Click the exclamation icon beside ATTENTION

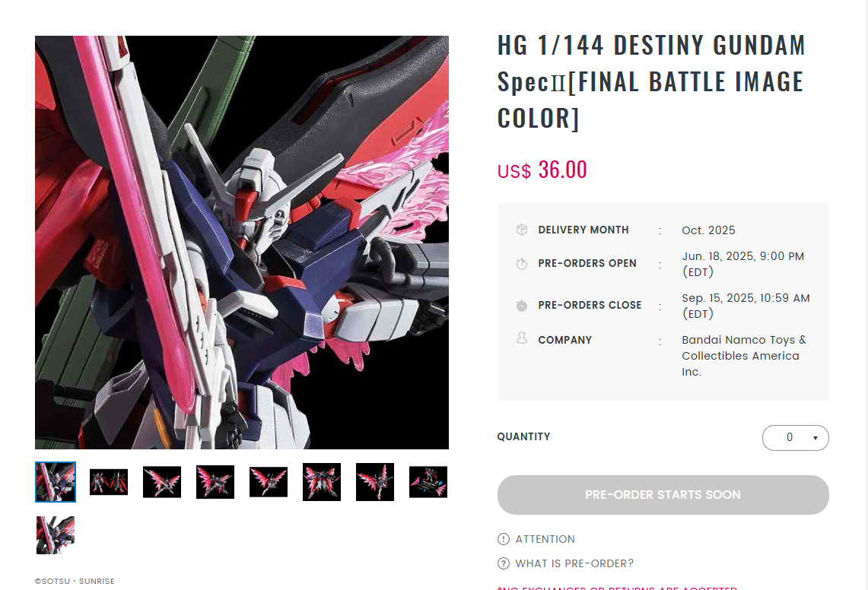click(503, 539)
